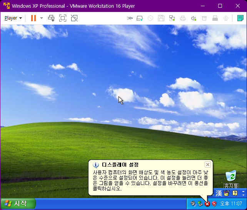Send Ctrl+Alt+Del to the virtual machine
247x210 pixels.
[x=51, y=18]
